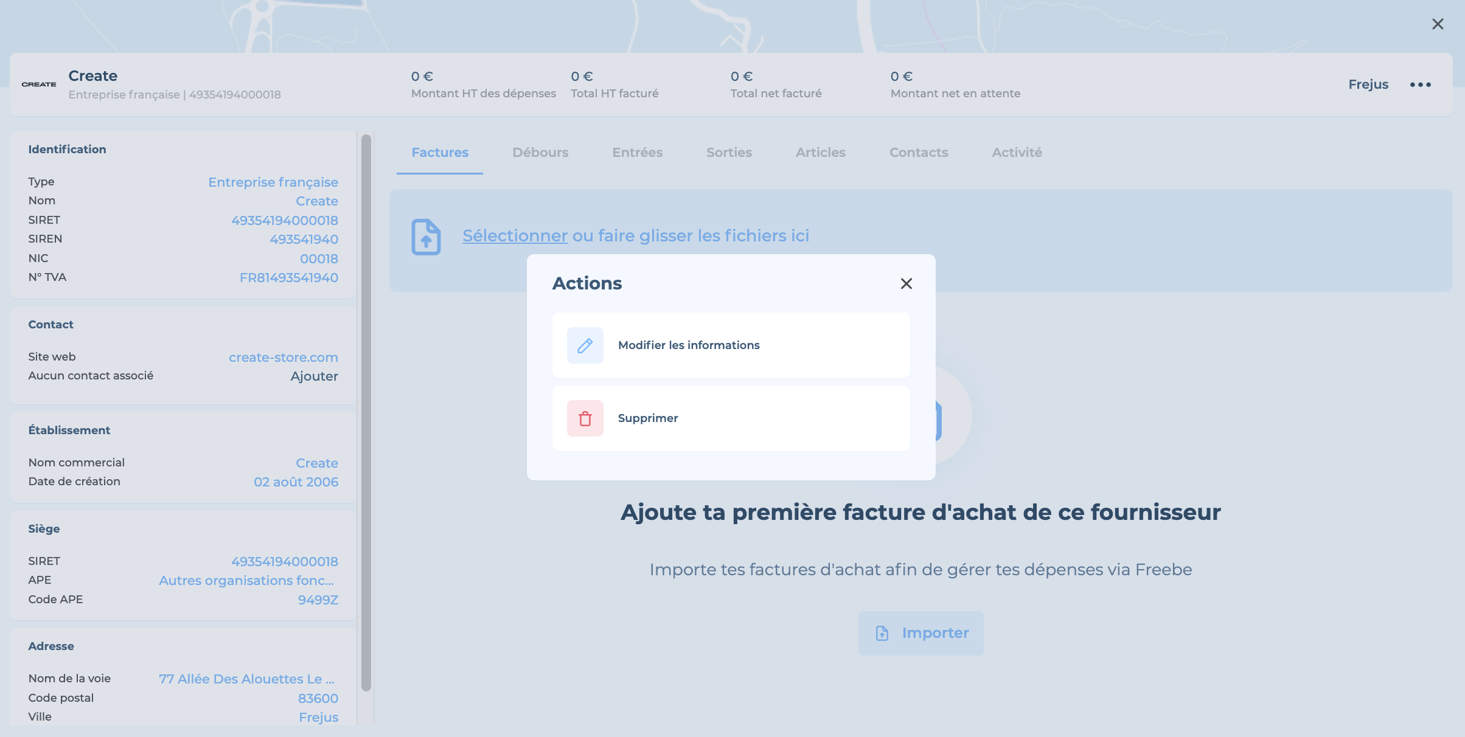Click the left panel vertical scrollbar

[x=366, y=413]
